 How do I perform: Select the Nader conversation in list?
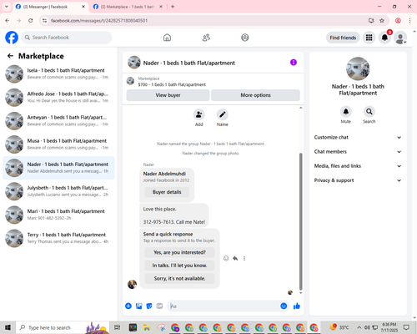tap(58, 168)
